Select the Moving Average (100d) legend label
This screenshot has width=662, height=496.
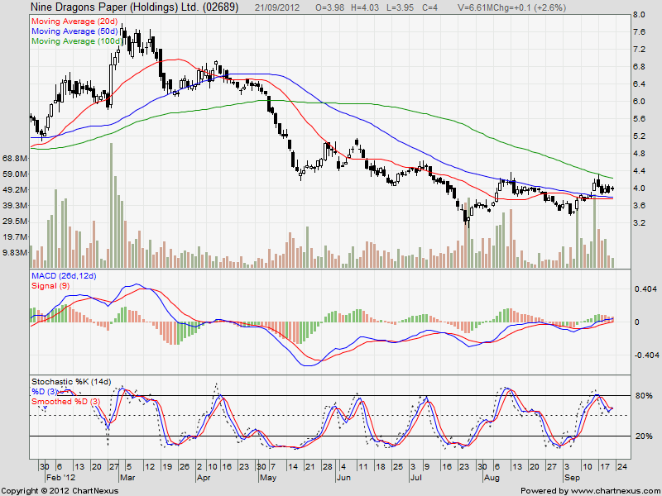(x=77, y=41)
